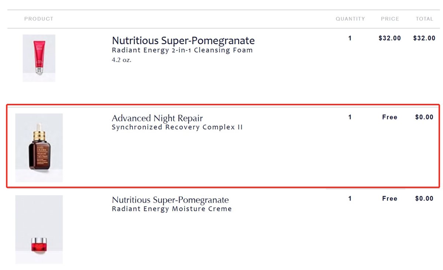This screenshot has height=270, width=443.
Task: Click the TOTAL column header
Action: tap(424, 19)
